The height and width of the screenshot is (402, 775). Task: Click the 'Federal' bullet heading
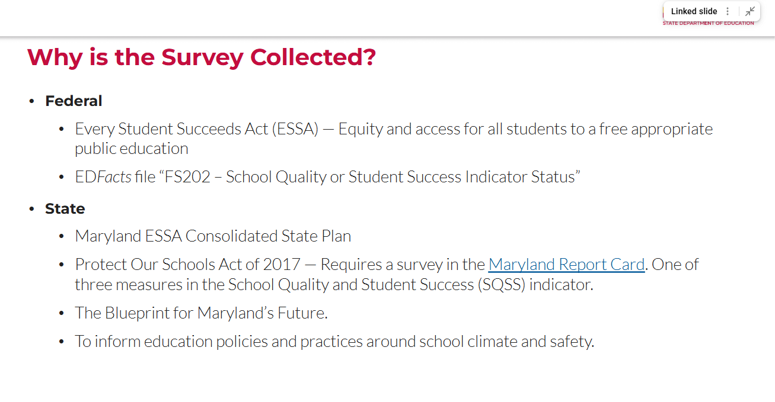(x=74, y=101)
